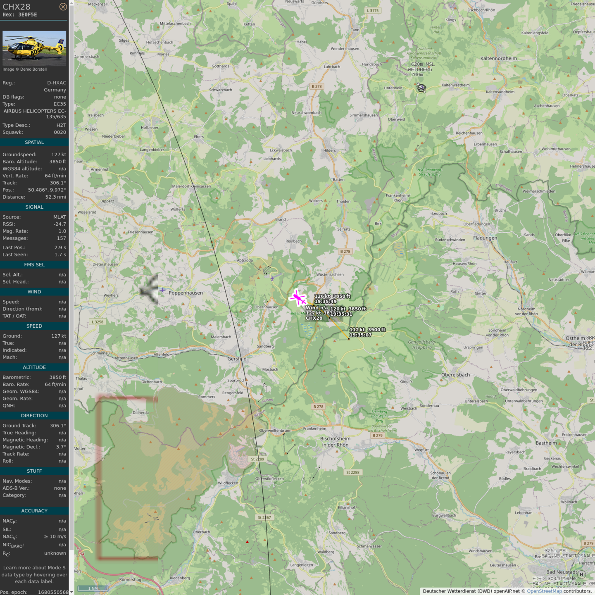Click the heliport H symbol at Bad Neustadt
Image resolution: width=595 pixels, height=595 pixels.
pyautogui.click(x=581, y=574)
